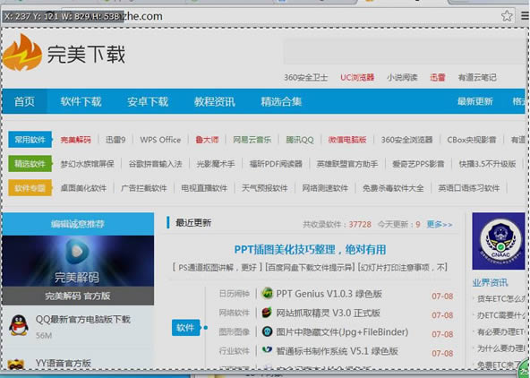
Task: Open 英雄联盟官方助手 link
Action: pos(347,164)
